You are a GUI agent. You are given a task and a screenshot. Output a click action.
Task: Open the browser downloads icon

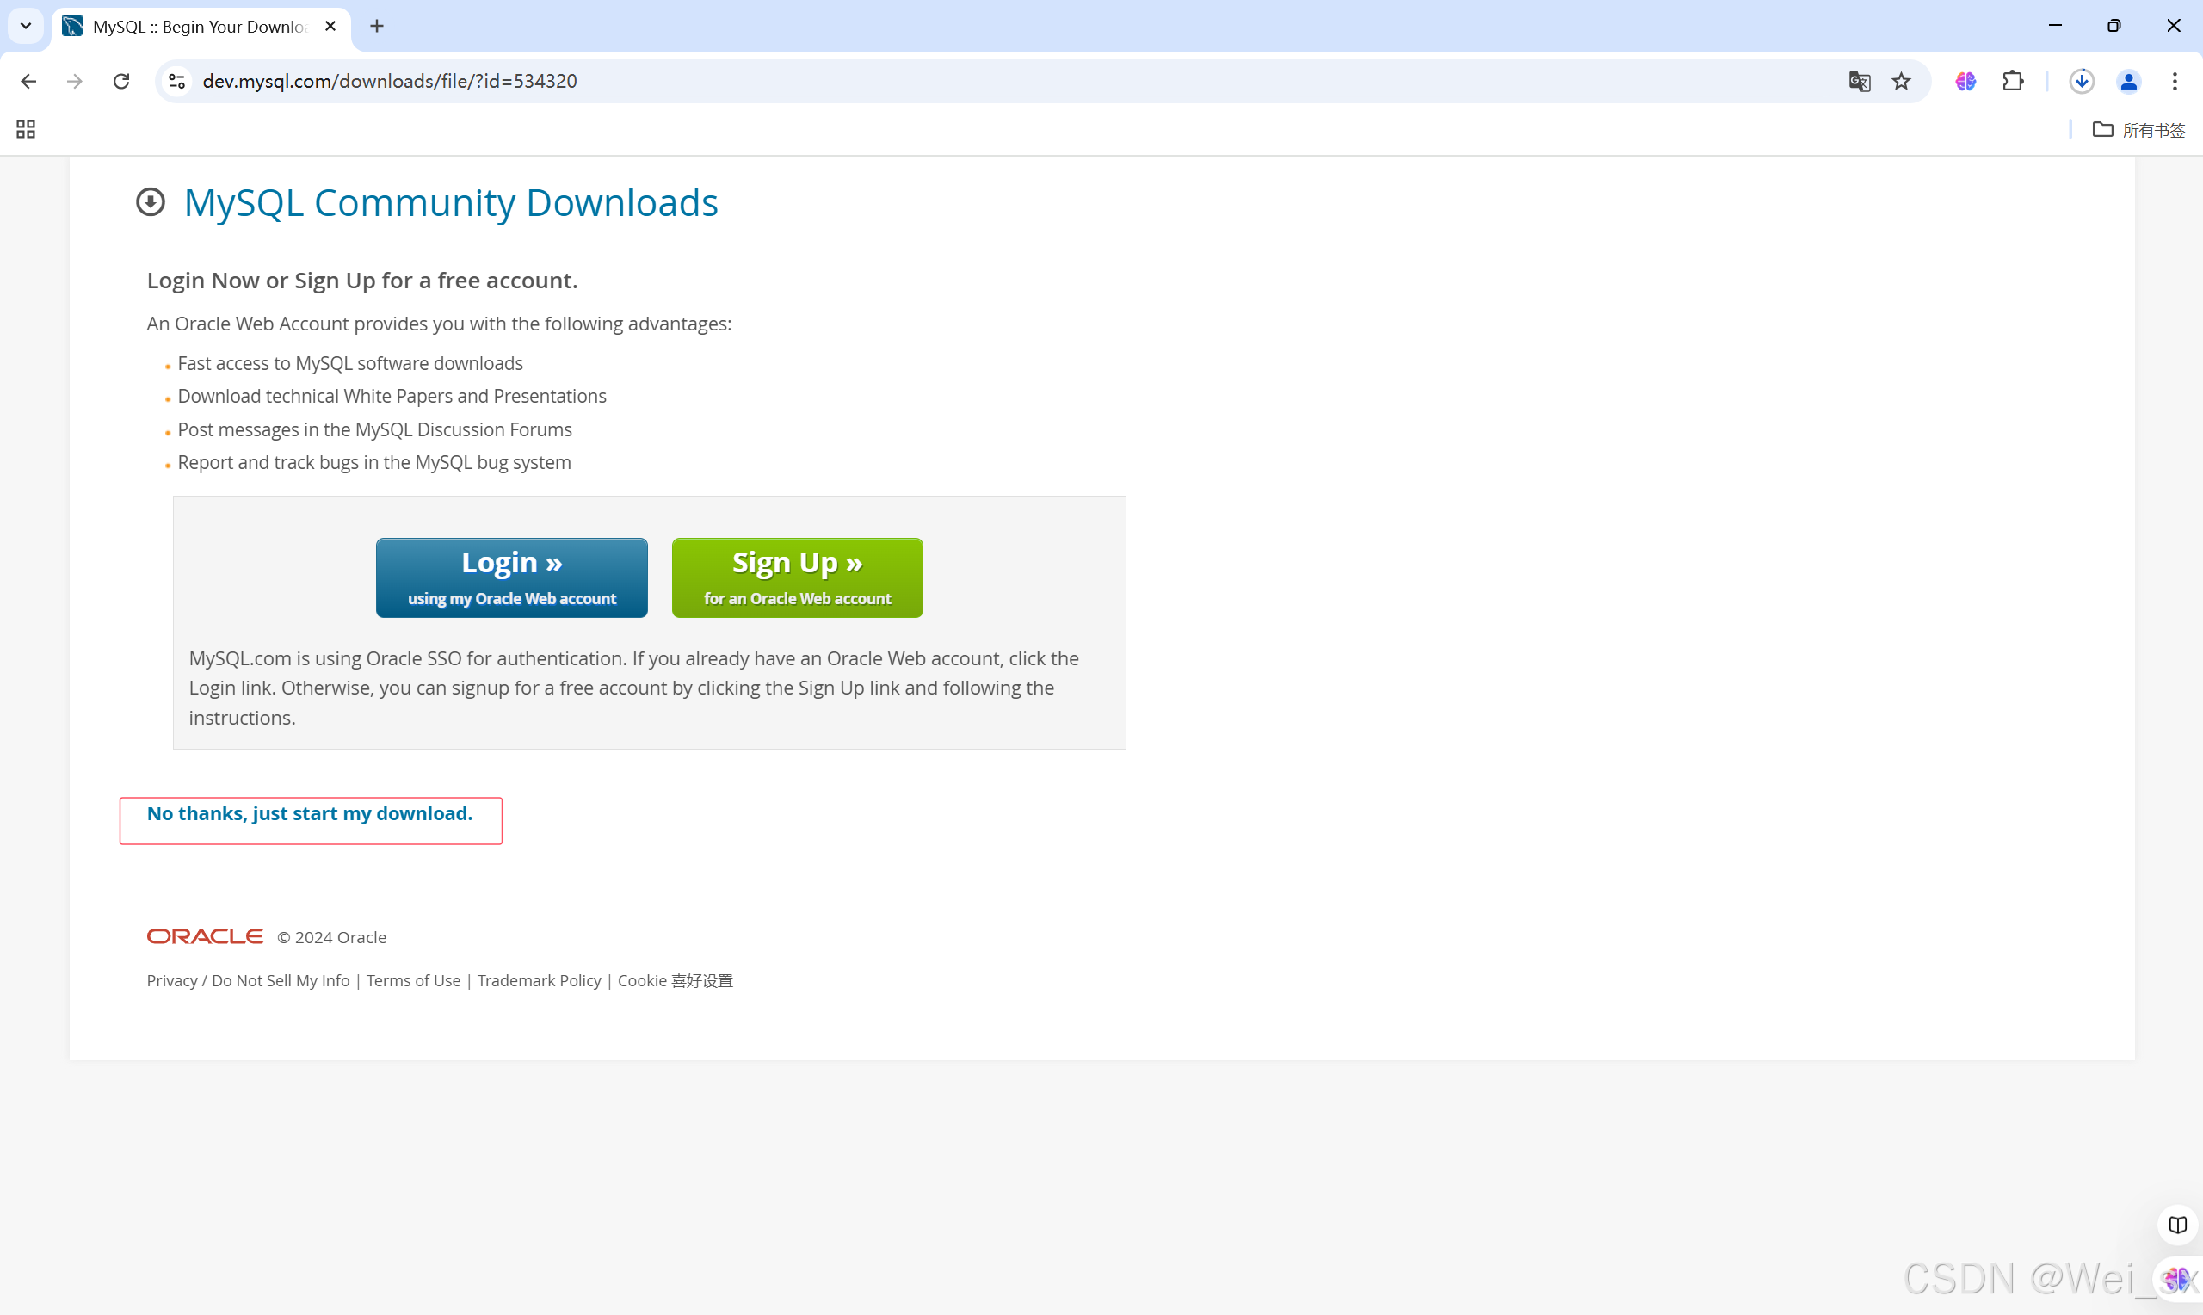point(2081,82)
